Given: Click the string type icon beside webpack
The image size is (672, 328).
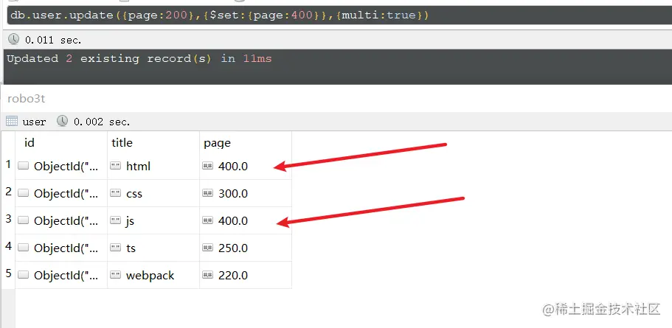Looking at the screenshot, I should click(x=115, y=275).
